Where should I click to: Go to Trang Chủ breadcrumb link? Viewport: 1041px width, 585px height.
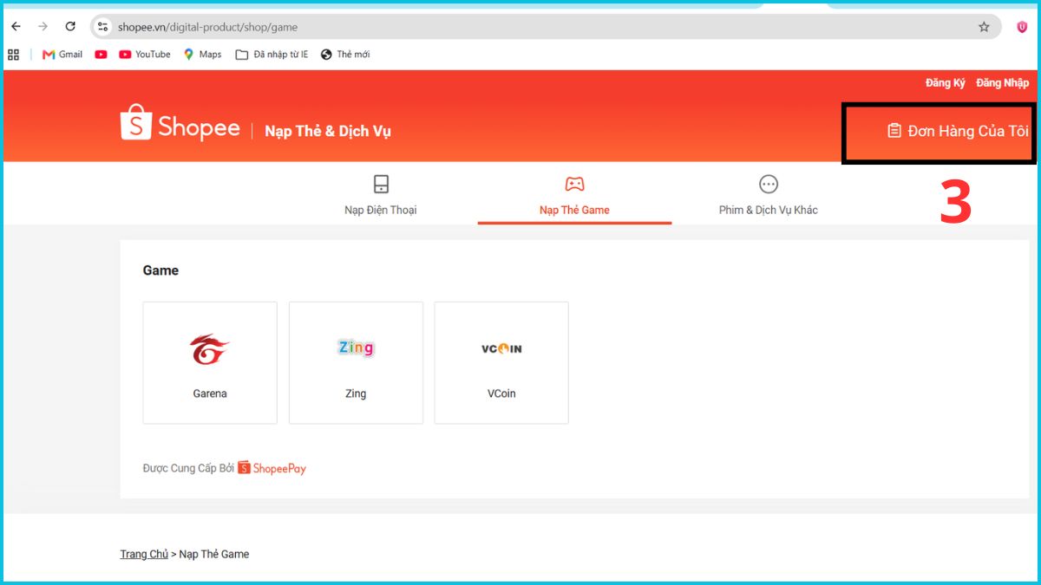pos(144,554)
